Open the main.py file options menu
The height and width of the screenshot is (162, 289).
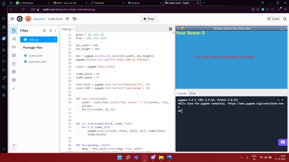coord(55,40)
